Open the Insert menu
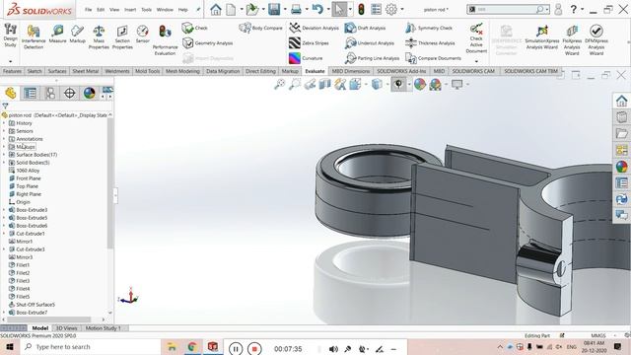This screenshot has height=355, width=631. [130, 9]
